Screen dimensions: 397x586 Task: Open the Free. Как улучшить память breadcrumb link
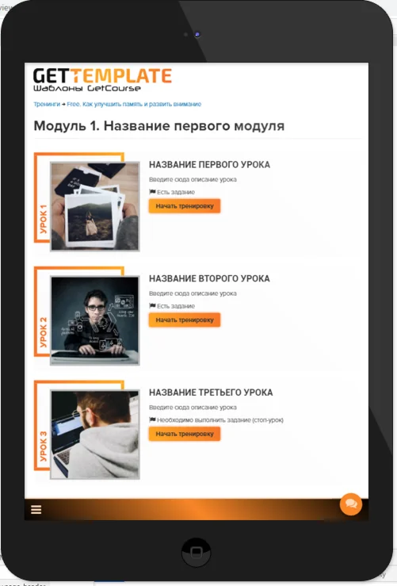pyautogui.click(x=134, y=104)
